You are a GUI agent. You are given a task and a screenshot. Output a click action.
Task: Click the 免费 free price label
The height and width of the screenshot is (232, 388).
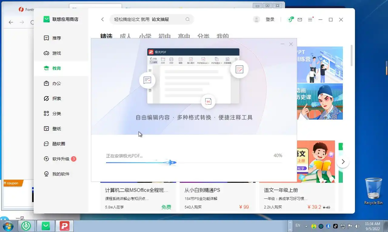tap(166, 207)
